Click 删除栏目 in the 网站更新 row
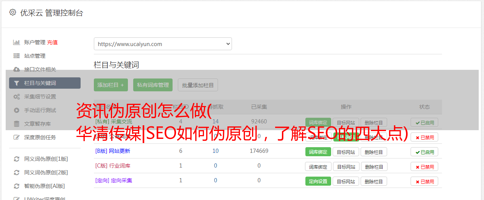Viewport: 484px width, 200px height. click(x=374, y=152)
